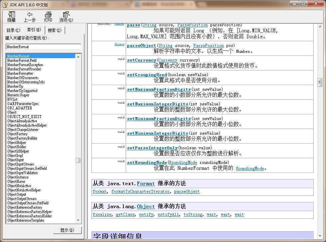The width and height of the screenshot is (326, 242).
Task: Open the setParseIntegerOnly method link
Action: 152,148
